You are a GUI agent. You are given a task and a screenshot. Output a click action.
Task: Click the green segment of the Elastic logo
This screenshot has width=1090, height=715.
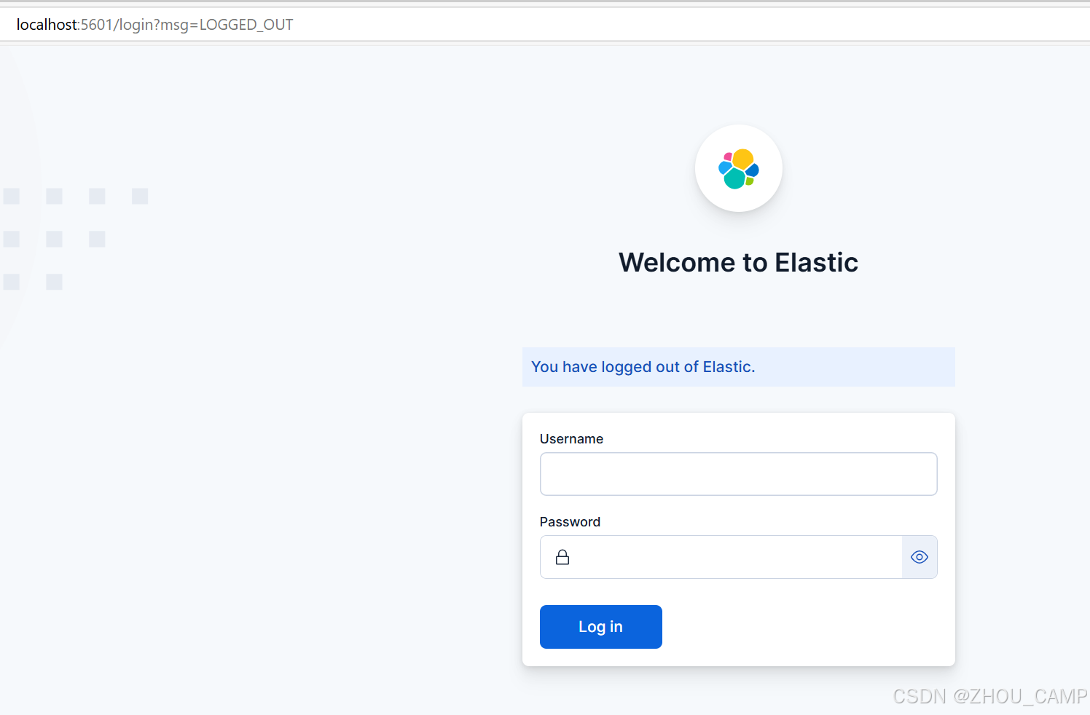click(x=748, y=179)
